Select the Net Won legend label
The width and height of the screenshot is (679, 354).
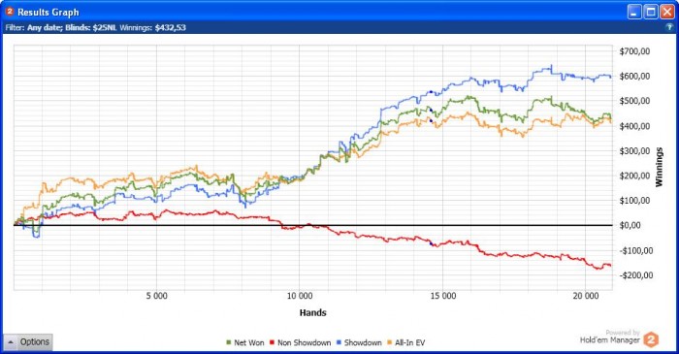pos(249,342)
